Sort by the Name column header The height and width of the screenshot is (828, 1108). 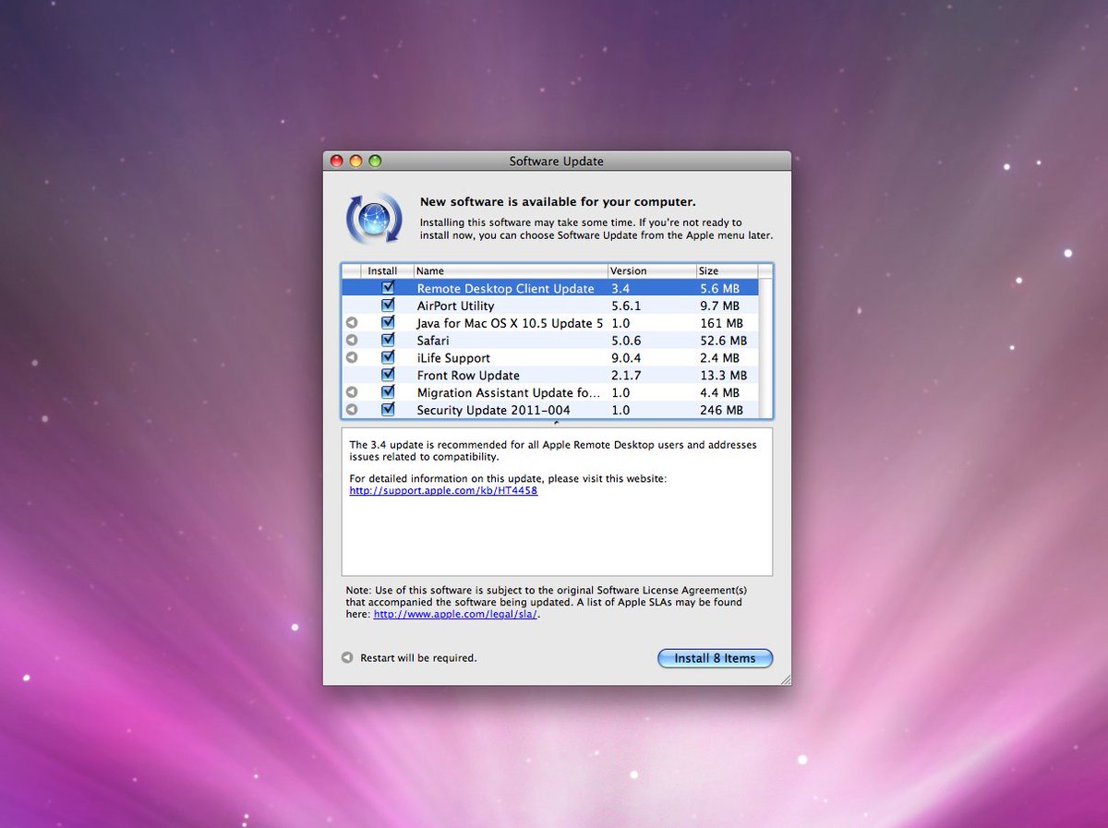(x=511, y=271)
